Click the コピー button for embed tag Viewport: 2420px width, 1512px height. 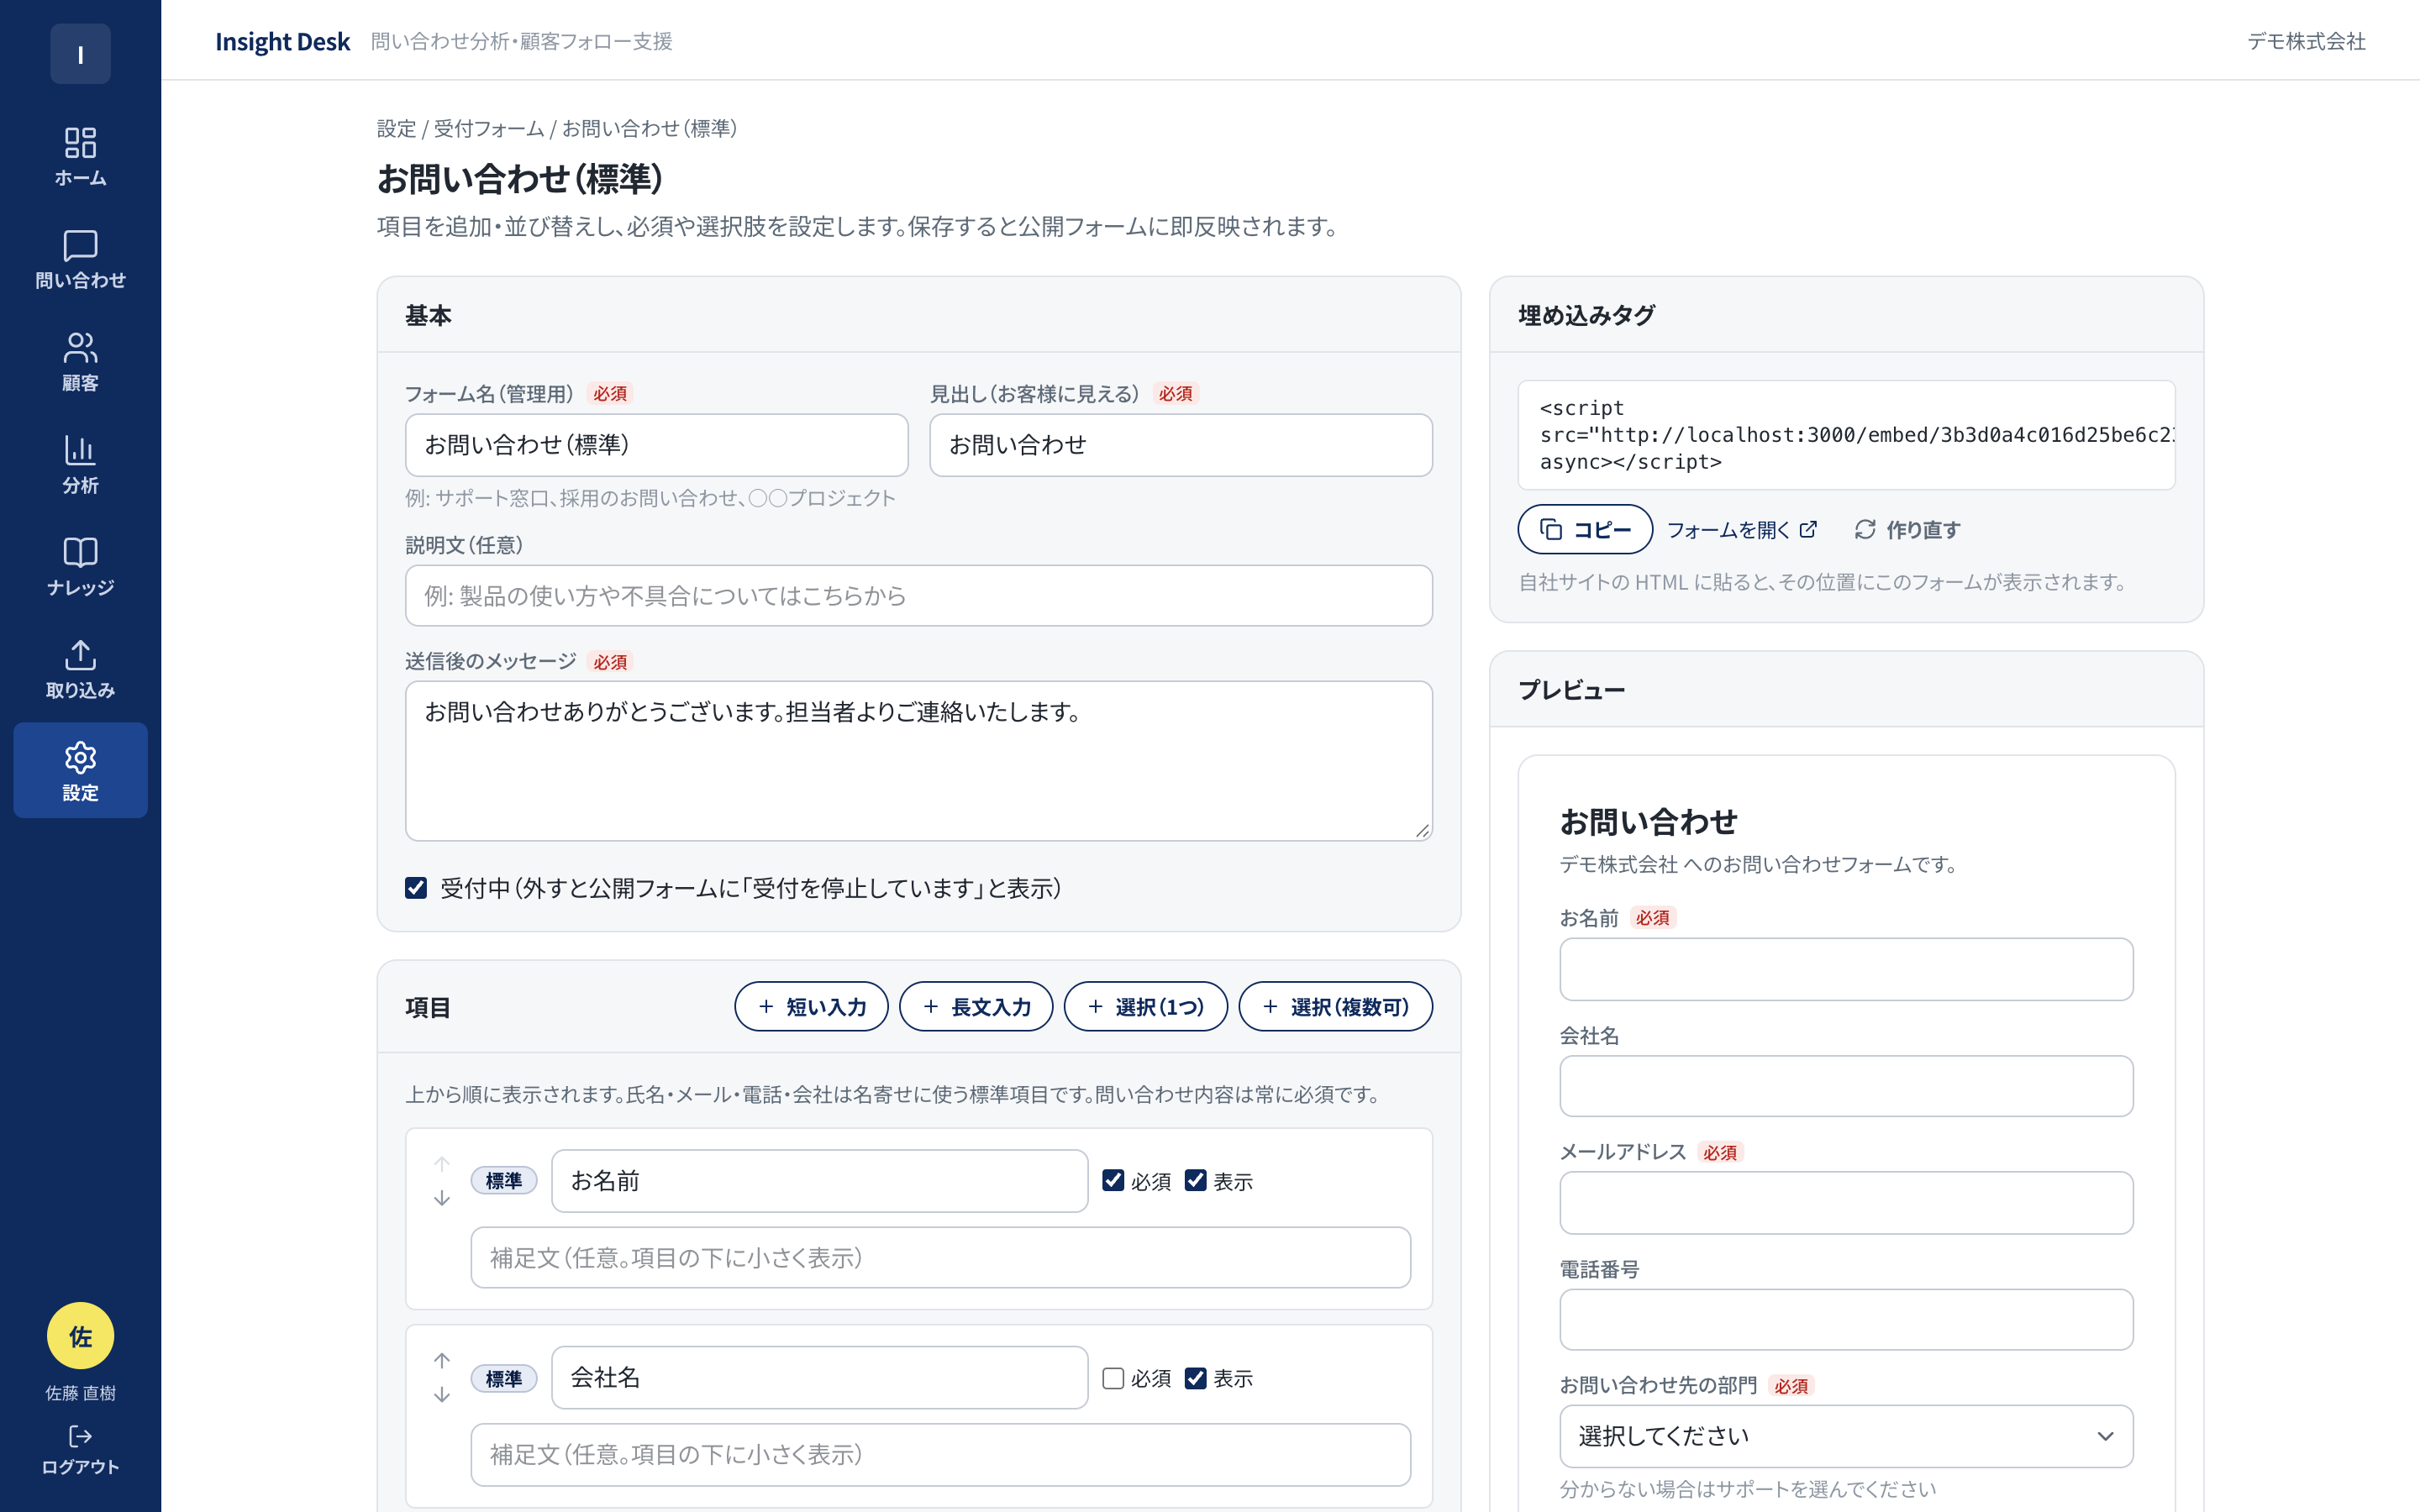click(1585, 529)
